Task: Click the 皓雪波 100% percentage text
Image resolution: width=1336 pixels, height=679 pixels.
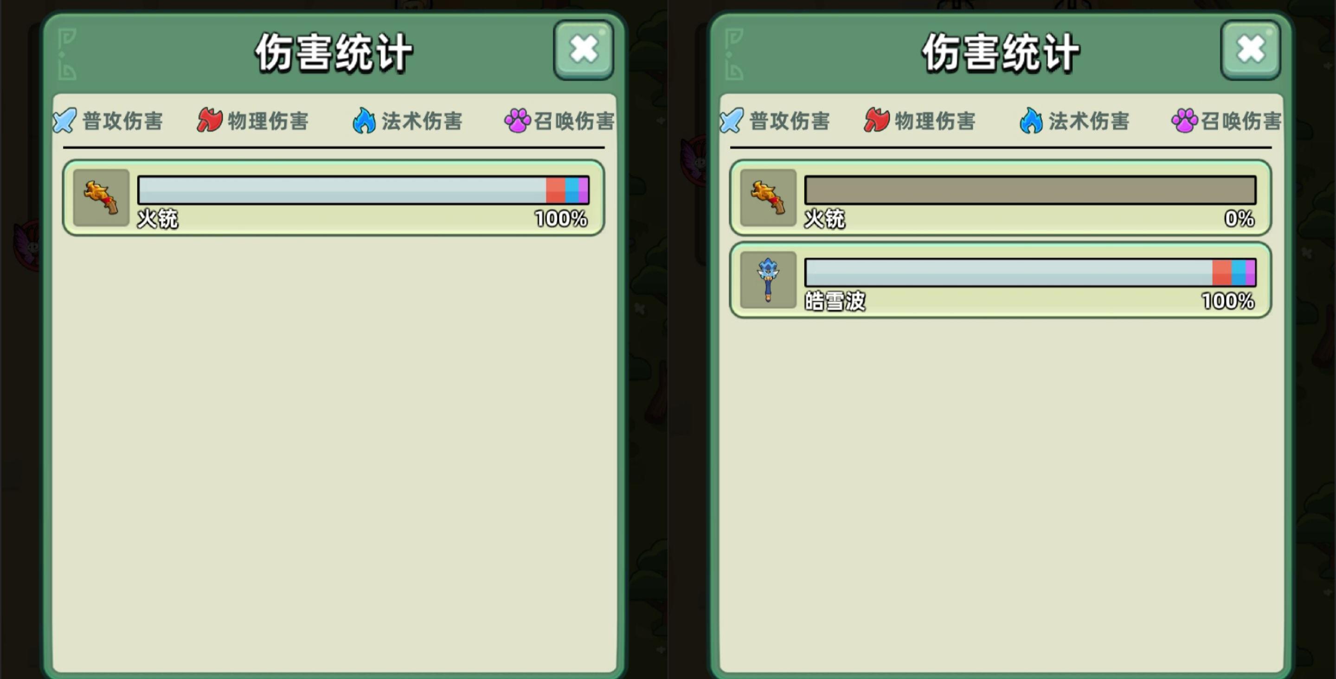Action: [1228, 301]
